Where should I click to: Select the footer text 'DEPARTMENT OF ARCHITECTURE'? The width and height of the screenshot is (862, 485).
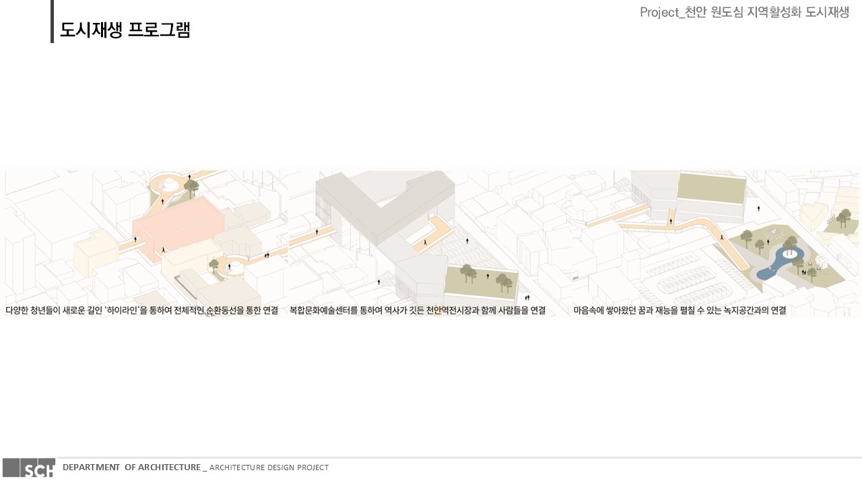coord(131,467)
